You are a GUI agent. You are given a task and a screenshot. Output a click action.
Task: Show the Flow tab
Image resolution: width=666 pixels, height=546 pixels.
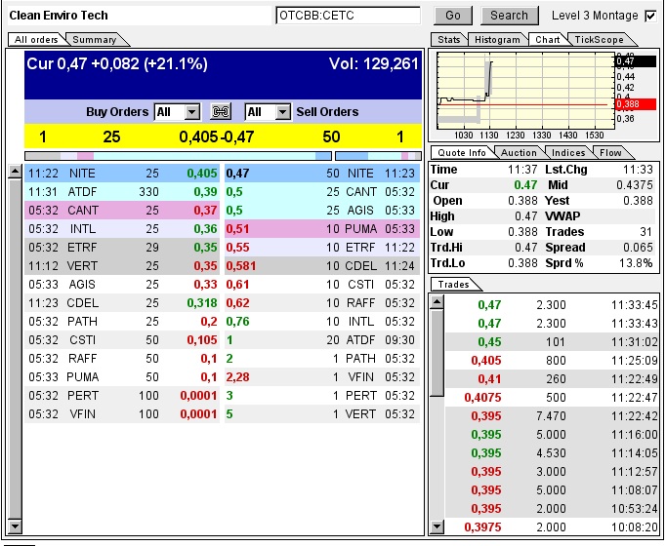(x=610, y=152)
